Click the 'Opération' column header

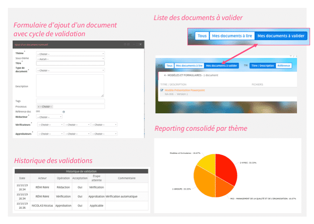tap(63, 178)
